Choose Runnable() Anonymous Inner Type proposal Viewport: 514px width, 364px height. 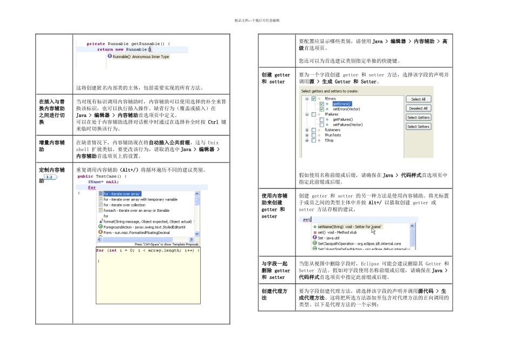(141, 57)
